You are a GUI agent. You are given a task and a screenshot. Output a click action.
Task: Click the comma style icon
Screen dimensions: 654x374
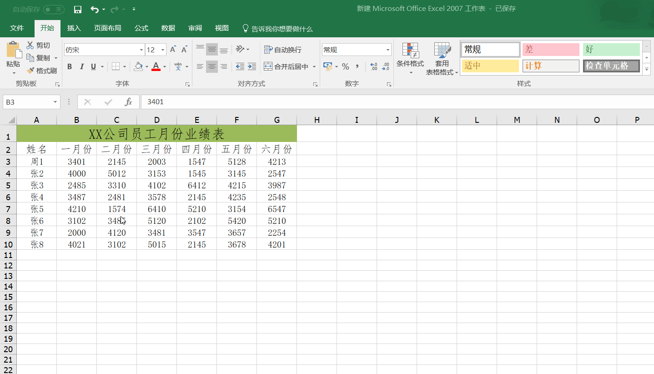tap(357, 66)
